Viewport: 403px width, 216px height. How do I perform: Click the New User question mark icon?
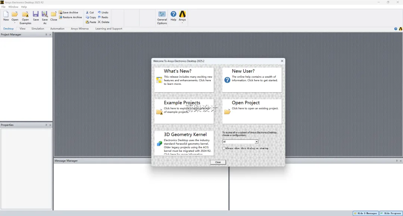[x=227, y=80]
